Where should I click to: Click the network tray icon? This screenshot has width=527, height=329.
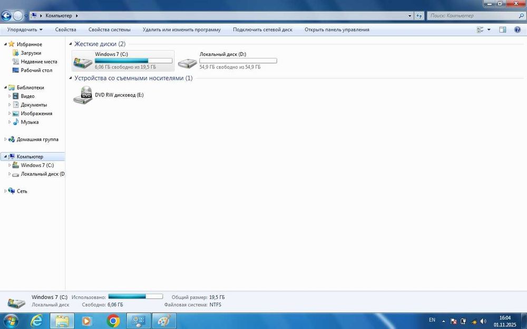tap(474, 321)
